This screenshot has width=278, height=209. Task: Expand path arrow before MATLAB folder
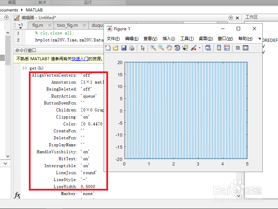(x=22, y=10)
